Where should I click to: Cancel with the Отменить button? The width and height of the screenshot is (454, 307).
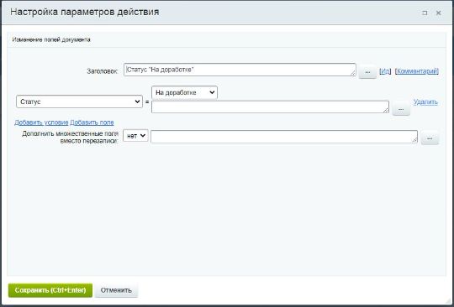pos(116,290)
